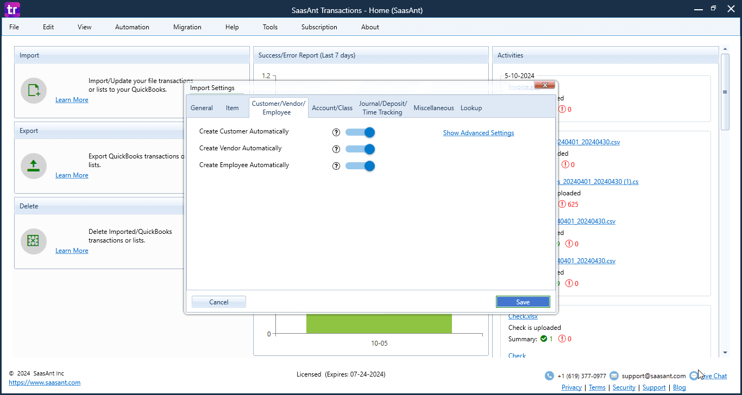The width and height of the screenshot is (742, 395).
Task: Click the Activities scrollbar thumb
Action: 725,92
